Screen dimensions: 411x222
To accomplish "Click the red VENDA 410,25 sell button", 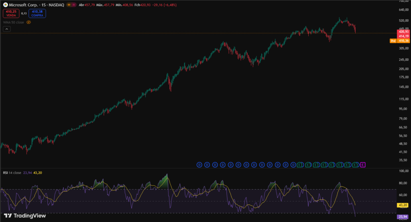I will (x=11, y=13).
